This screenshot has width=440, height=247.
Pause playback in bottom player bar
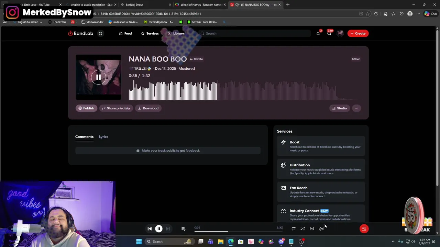159,229
